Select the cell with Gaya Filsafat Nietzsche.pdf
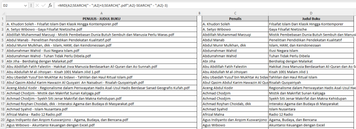 point(102,29)
